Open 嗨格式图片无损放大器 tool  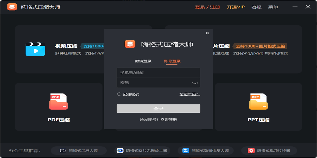coord(142,151)
